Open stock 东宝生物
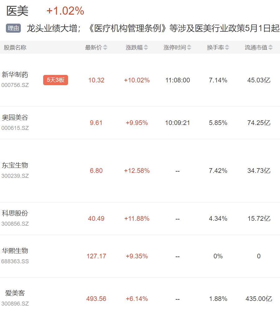The height and width of the screenshot is (314, 280). pyautogui.click(x=15, y=165)
